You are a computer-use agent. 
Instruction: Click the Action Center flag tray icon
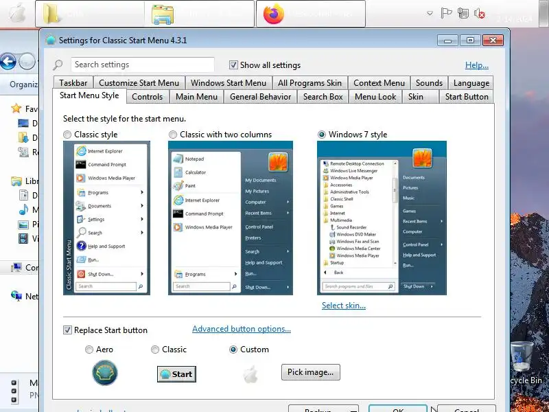point(446,13)
